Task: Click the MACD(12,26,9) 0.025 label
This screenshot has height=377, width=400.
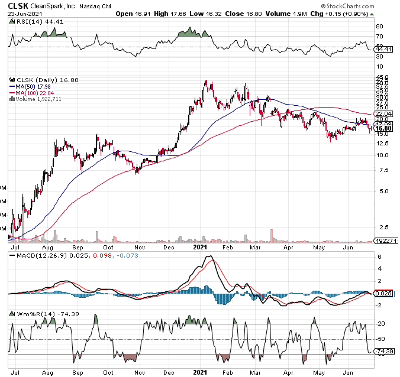Action: coord(52,255)
